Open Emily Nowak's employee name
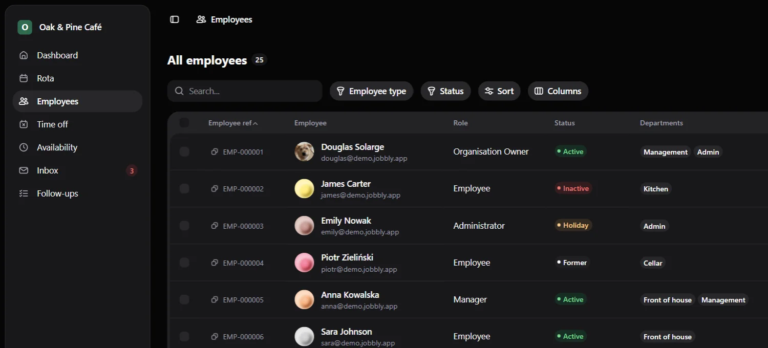This screenshot has width=768, height=348. click(x=346, y=221)
